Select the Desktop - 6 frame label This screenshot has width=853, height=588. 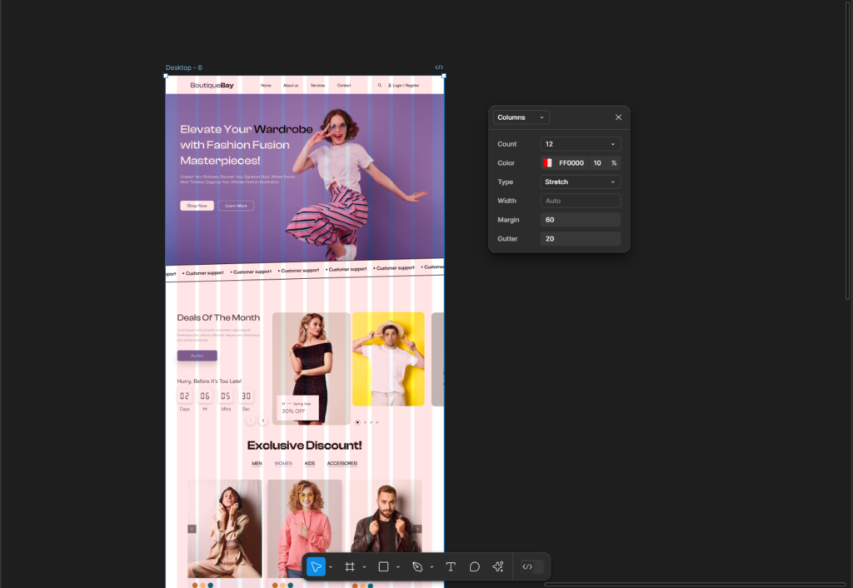184,67
